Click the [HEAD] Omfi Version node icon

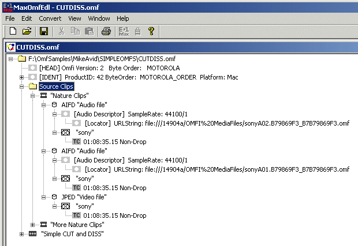(33, 68)
